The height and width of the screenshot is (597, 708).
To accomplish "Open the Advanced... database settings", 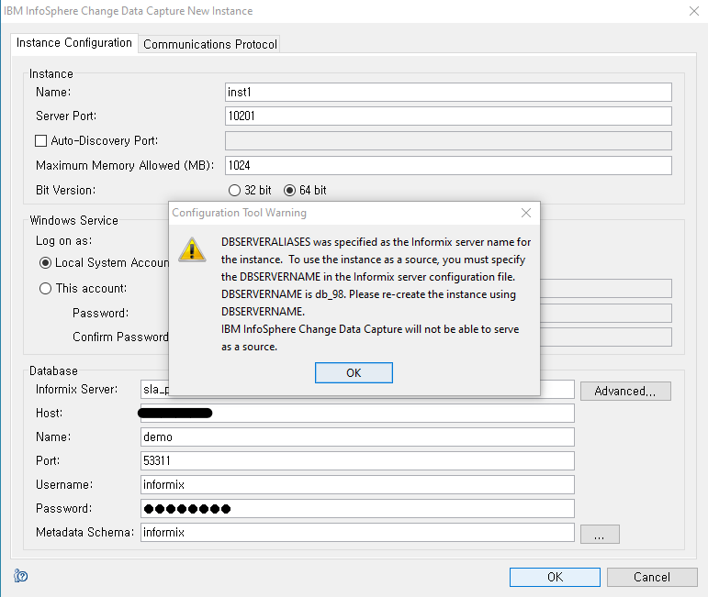I will point(625,391).
